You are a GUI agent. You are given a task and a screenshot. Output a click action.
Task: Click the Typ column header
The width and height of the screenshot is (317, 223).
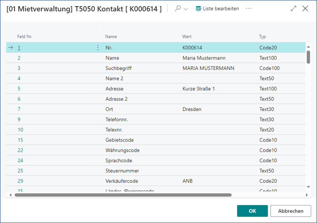(263, 36)
